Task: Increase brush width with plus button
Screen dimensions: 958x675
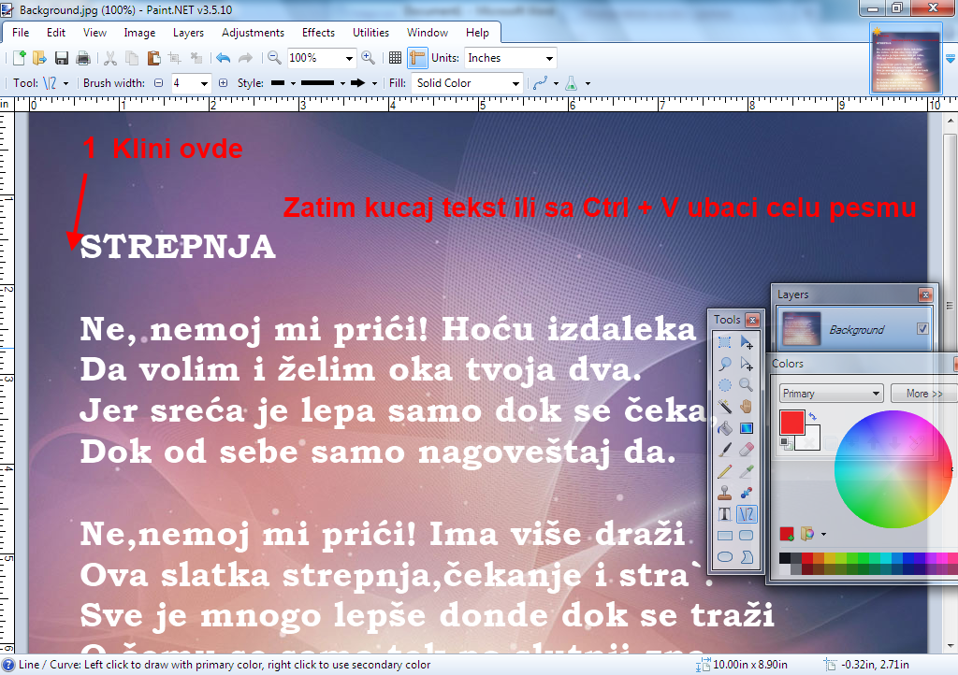Action: tap(223, 83)
